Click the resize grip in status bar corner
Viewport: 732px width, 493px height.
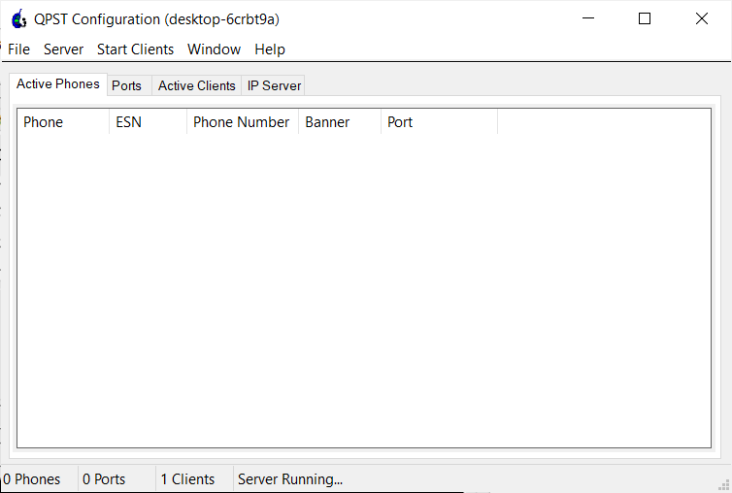pyautogui.click(x=723, y=483)
